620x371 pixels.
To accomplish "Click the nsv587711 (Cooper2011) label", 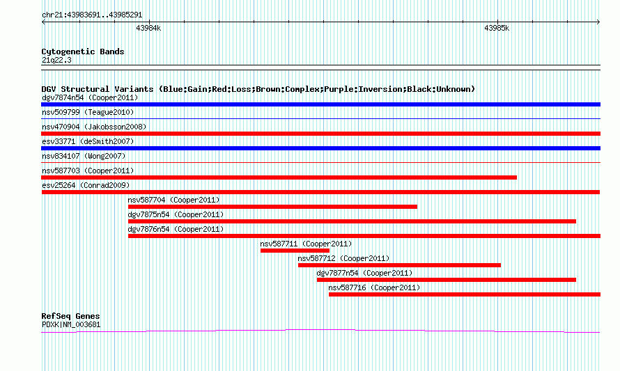I will (x=306, y=244).
